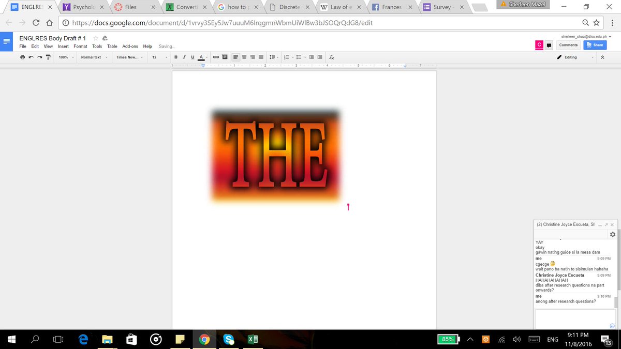Insert an image from the toolbar

225,57
